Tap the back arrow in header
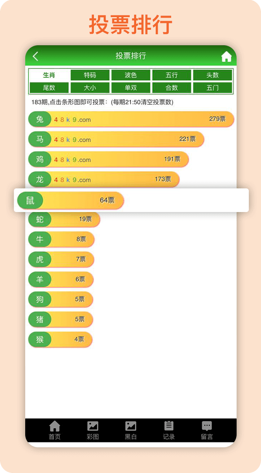The height and width of the screenshot is (473, 261). click(35, 56)
